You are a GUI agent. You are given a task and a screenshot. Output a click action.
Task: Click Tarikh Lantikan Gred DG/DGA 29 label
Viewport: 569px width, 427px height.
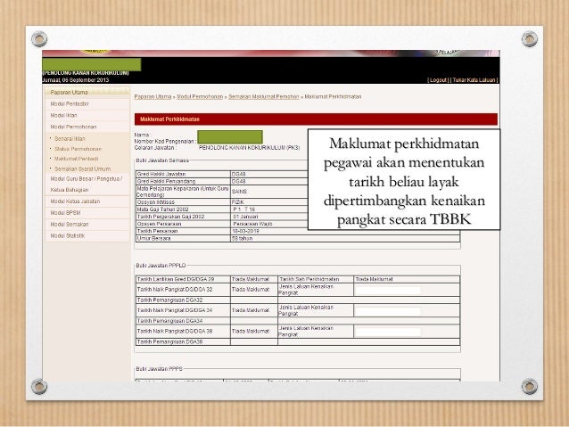click(176, 279)
